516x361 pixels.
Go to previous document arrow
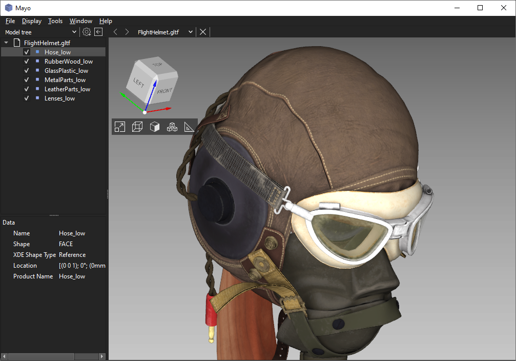[x=115, y=32]
